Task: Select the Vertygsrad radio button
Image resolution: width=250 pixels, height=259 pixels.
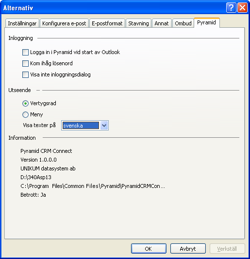Action: [25, 103]
